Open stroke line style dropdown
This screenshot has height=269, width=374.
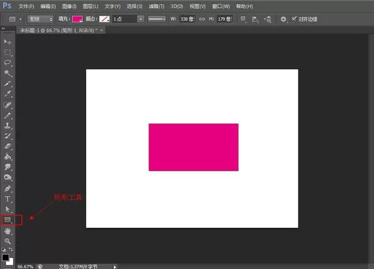click(x=156, y=19)
